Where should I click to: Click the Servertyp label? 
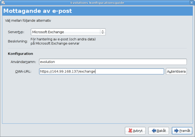coord(16,32)
